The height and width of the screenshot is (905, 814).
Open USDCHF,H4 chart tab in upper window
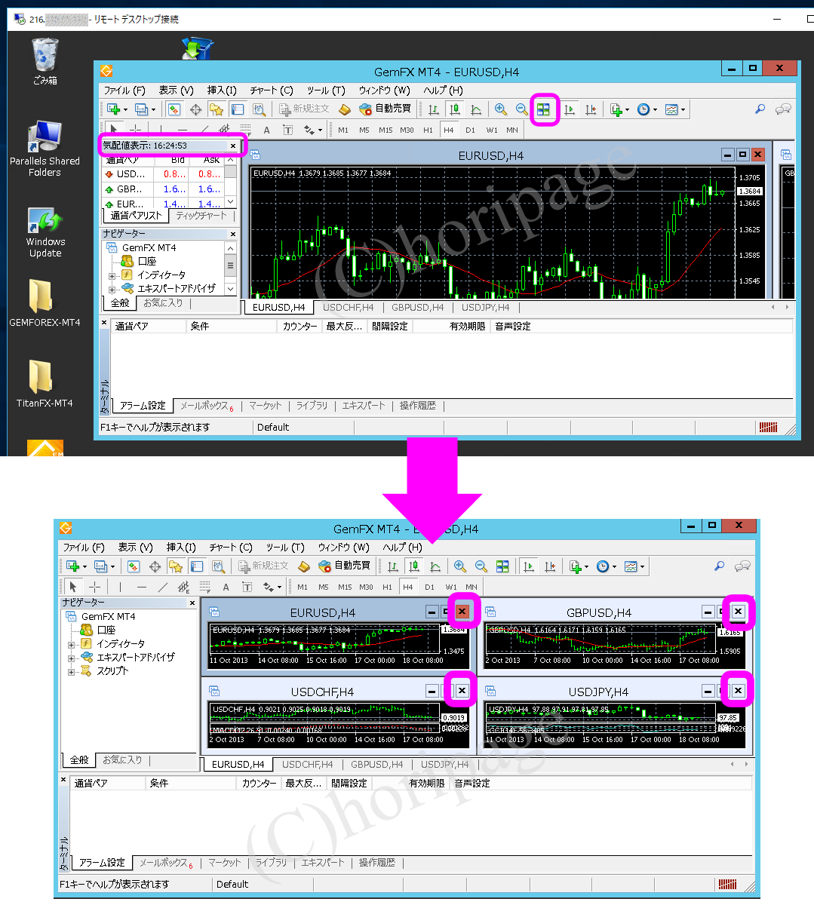[348, 307]
